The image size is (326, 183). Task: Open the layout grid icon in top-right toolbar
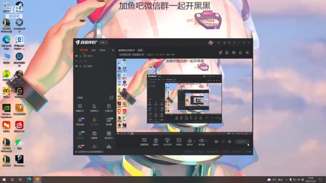pyautogui.click(x=233, y=52)
